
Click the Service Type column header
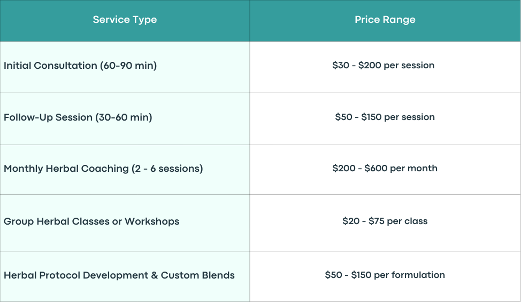point(125,21)
